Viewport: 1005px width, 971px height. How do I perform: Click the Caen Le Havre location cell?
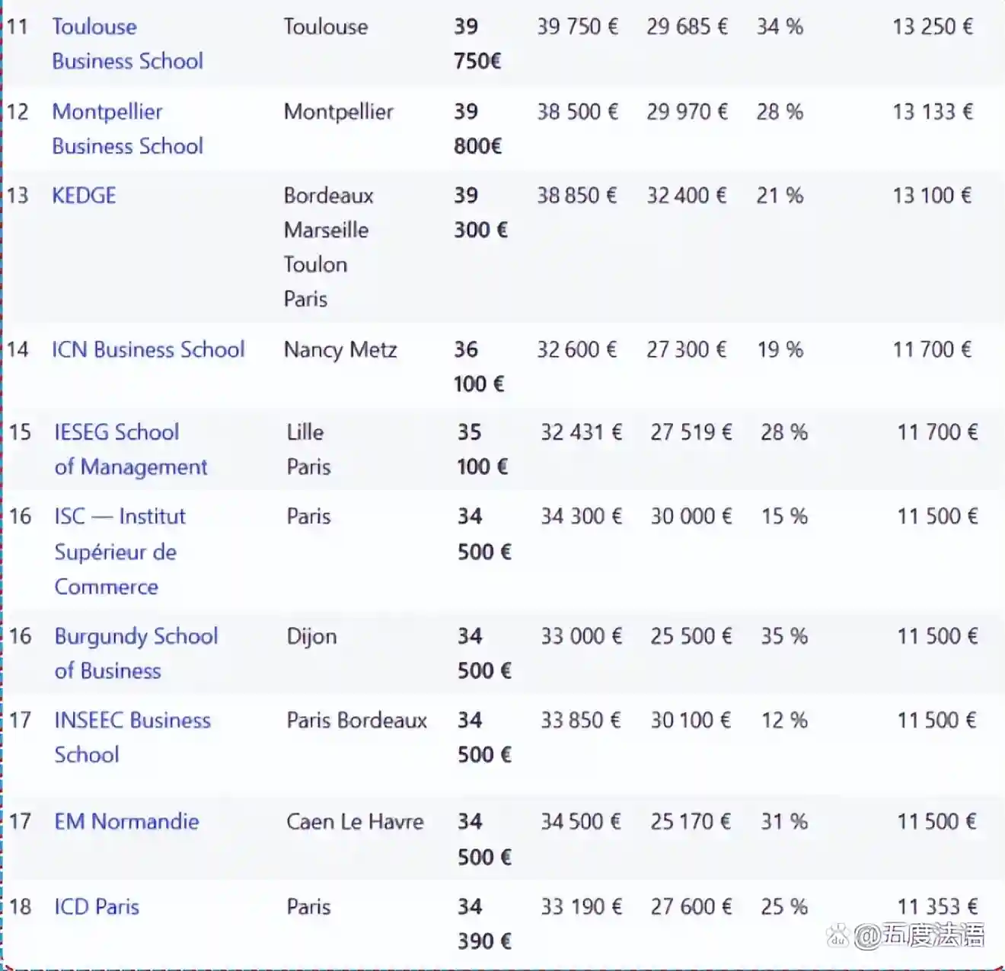pyautogui.click(x=355, y=821)
